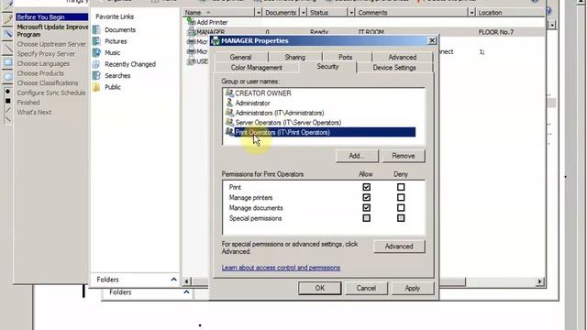Viewport: 587px width, 330px height.
Task: Click the Print Operators group icon
Action: pyautogui.click(x=229, y=132)
